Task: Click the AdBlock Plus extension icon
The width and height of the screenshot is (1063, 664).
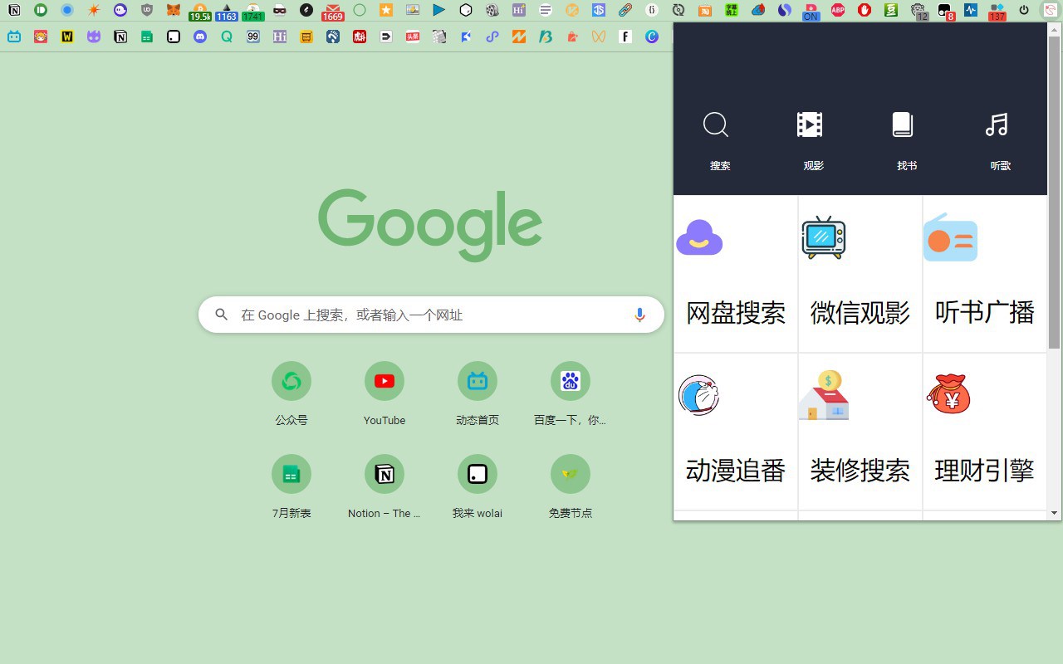Action: click(x=838, y=10)
